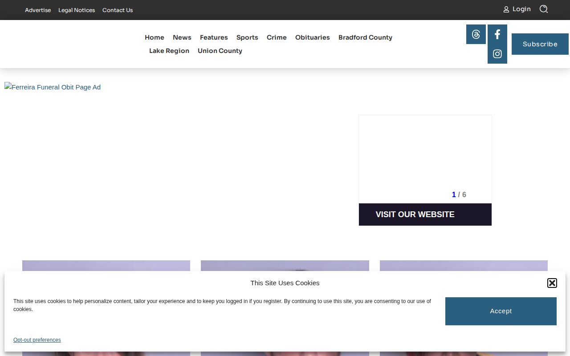Open Bradford County section

coord(365,37)
